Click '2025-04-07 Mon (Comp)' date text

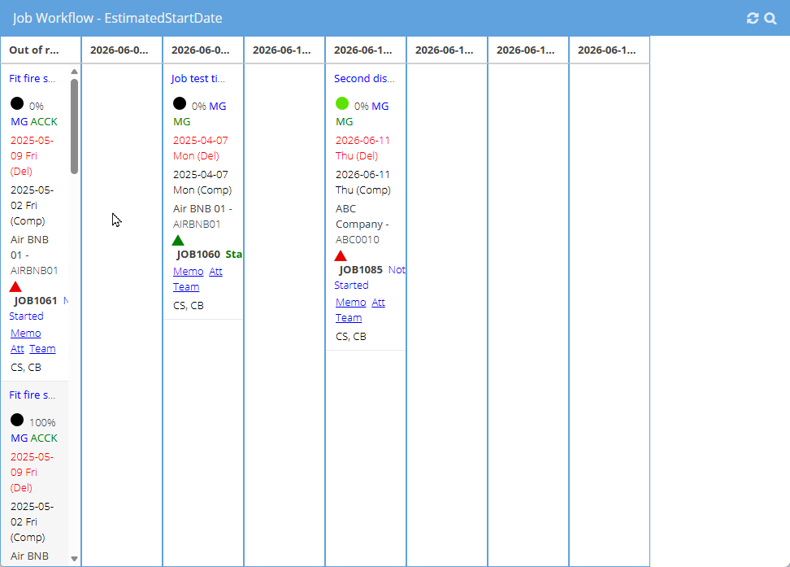[x=202, y=182]
